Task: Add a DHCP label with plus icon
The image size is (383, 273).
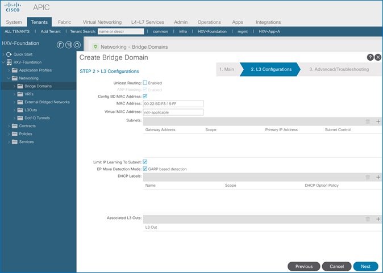Action: [x=378, y=177]
